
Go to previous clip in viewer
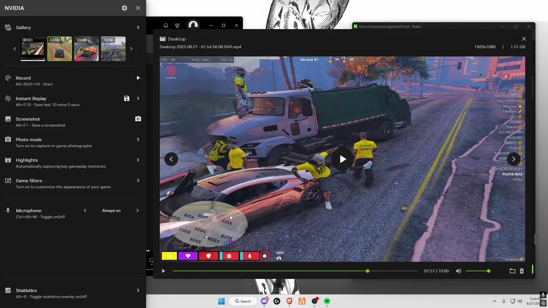171,159
